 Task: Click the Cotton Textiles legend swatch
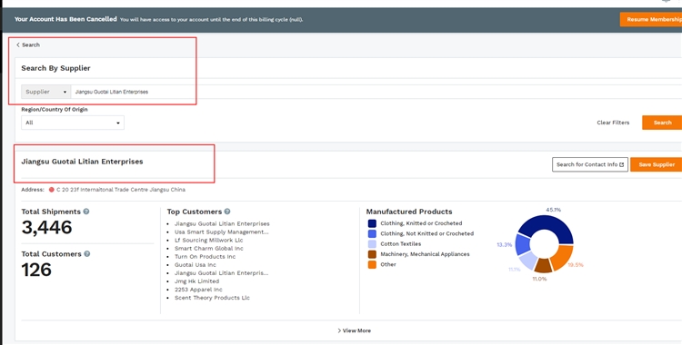[372, 243]
